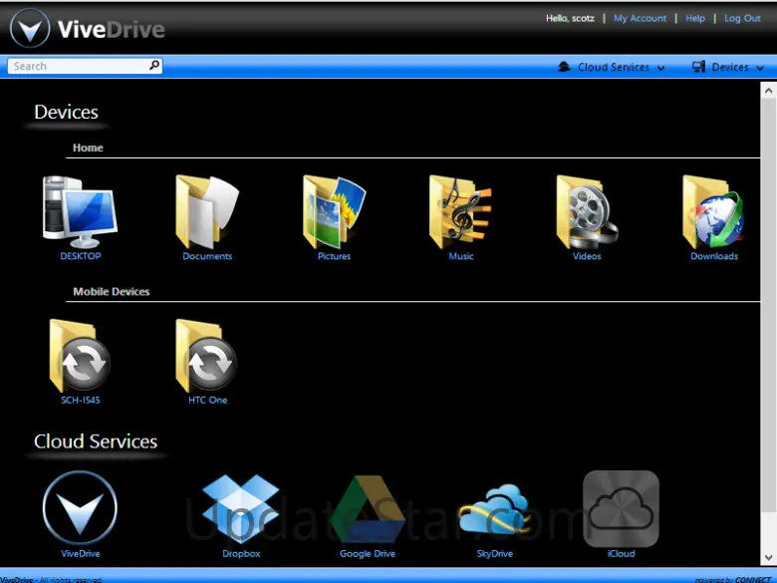Image resolution: width=777 pixels, height=583 pixels.
Task: Open the Videos folder icon
Action: (587, 211)
